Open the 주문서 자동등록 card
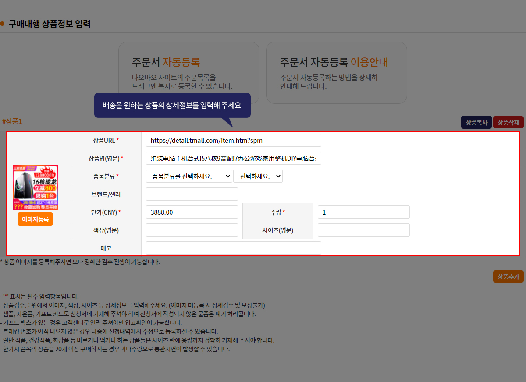 click(188, 73)
